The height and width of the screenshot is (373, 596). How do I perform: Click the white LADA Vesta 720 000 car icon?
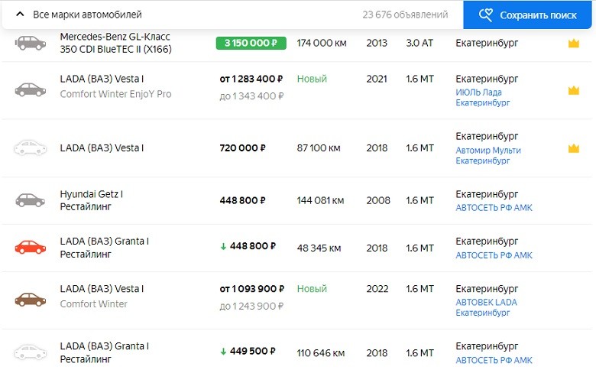(x=31, y=148)
